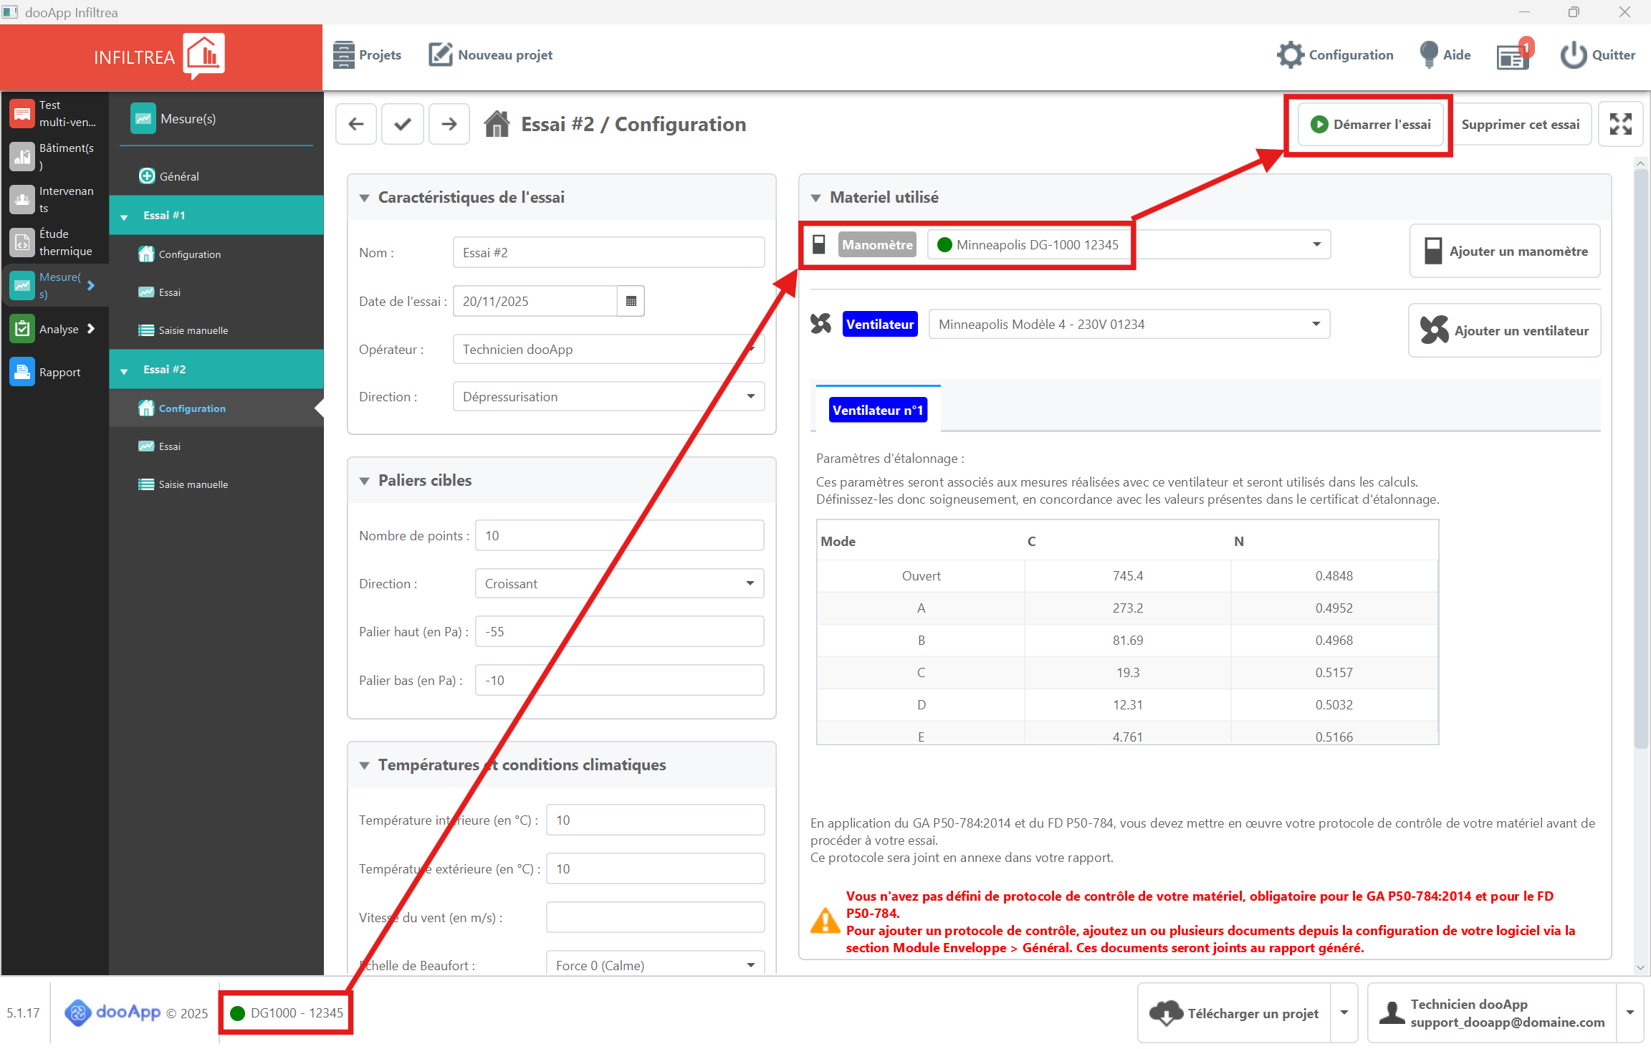Open the Rapport sidebar icon
The height and width of the screenshot is (1049, 1651).
click(x=22, y=372)
